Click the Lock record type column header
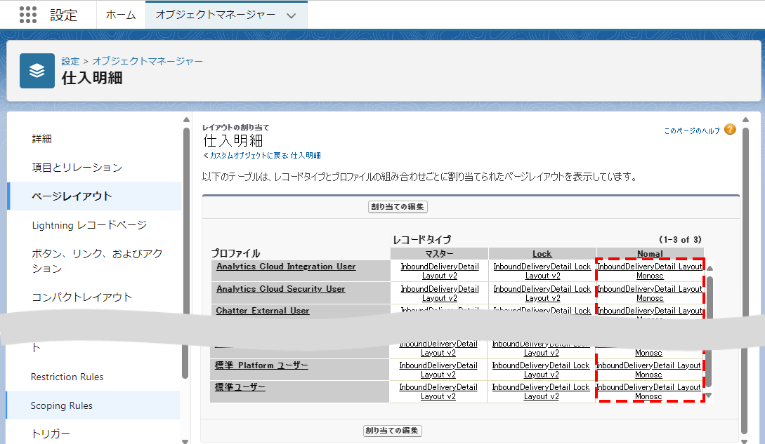The width and height of the screenshot is (765, 444). coord(542,254)
